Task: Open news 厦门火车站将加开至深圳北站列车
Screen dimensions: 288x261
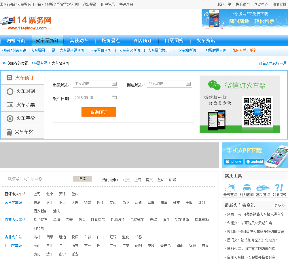Action: click(253, 240)
